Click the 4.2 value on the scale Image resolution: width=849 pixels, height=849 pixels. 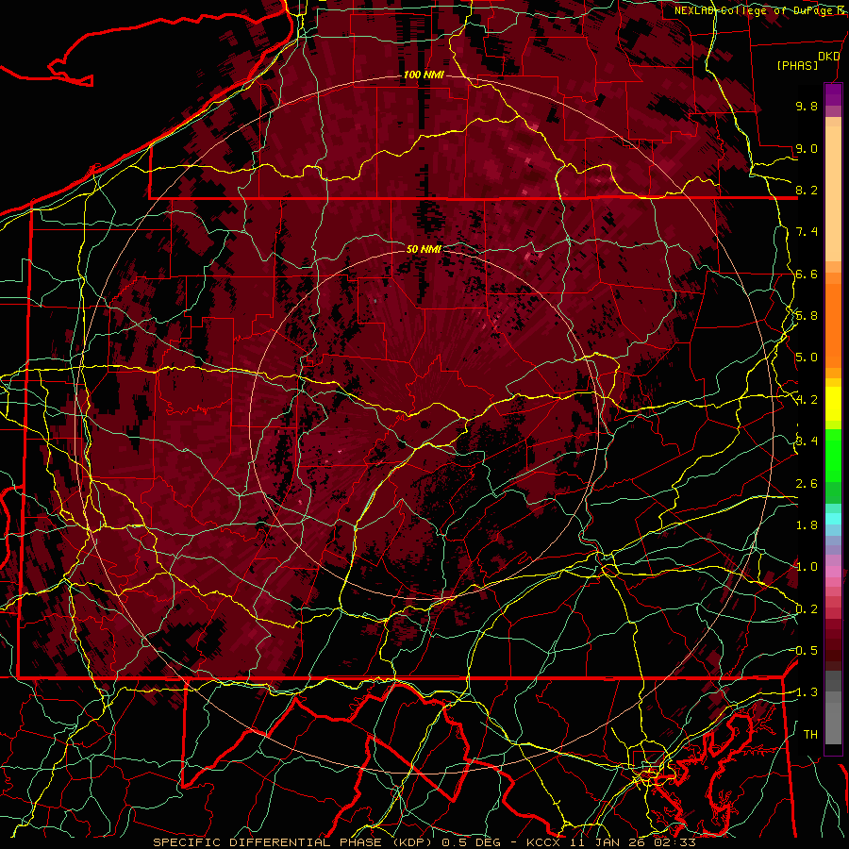(x=807, y=400)
